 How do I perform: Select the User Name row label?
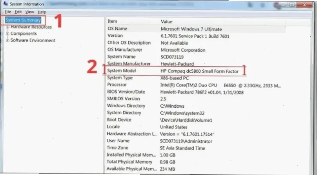click(x=118, y=141)
